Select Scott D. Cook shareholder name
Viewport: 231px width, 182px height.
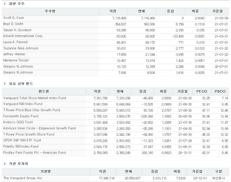tap(14, 18)
